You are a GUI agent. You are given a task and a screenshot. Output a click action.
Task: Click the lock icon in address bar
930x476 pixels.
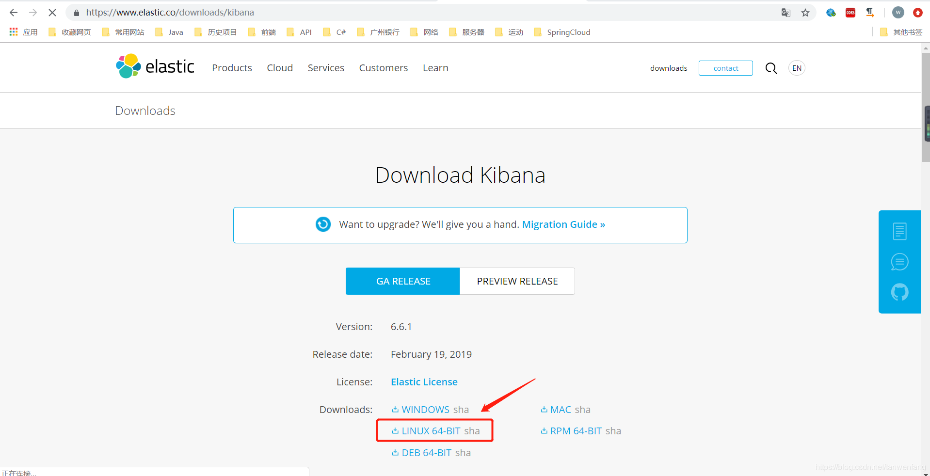pos(76,13)
